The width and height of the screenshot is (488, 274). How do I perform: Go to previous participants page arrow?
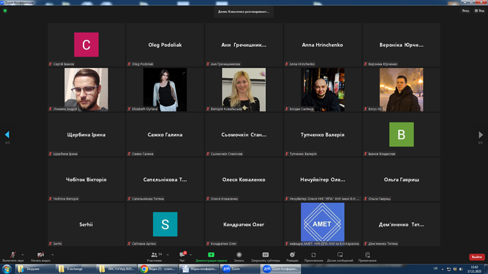7,135
